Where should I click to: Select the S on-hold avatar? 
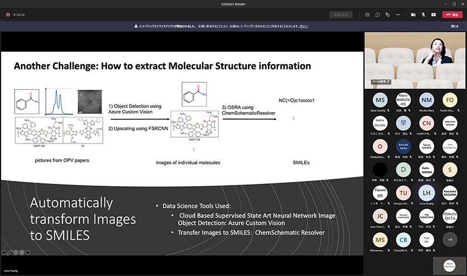point(449,170)
